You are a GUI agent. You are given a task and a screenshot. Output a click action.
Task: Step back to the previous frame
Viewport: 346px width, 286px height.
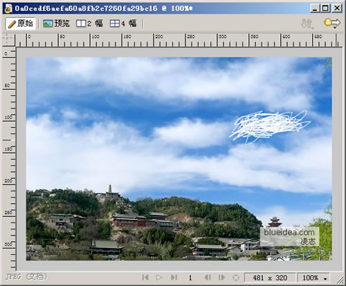(208, 278)
